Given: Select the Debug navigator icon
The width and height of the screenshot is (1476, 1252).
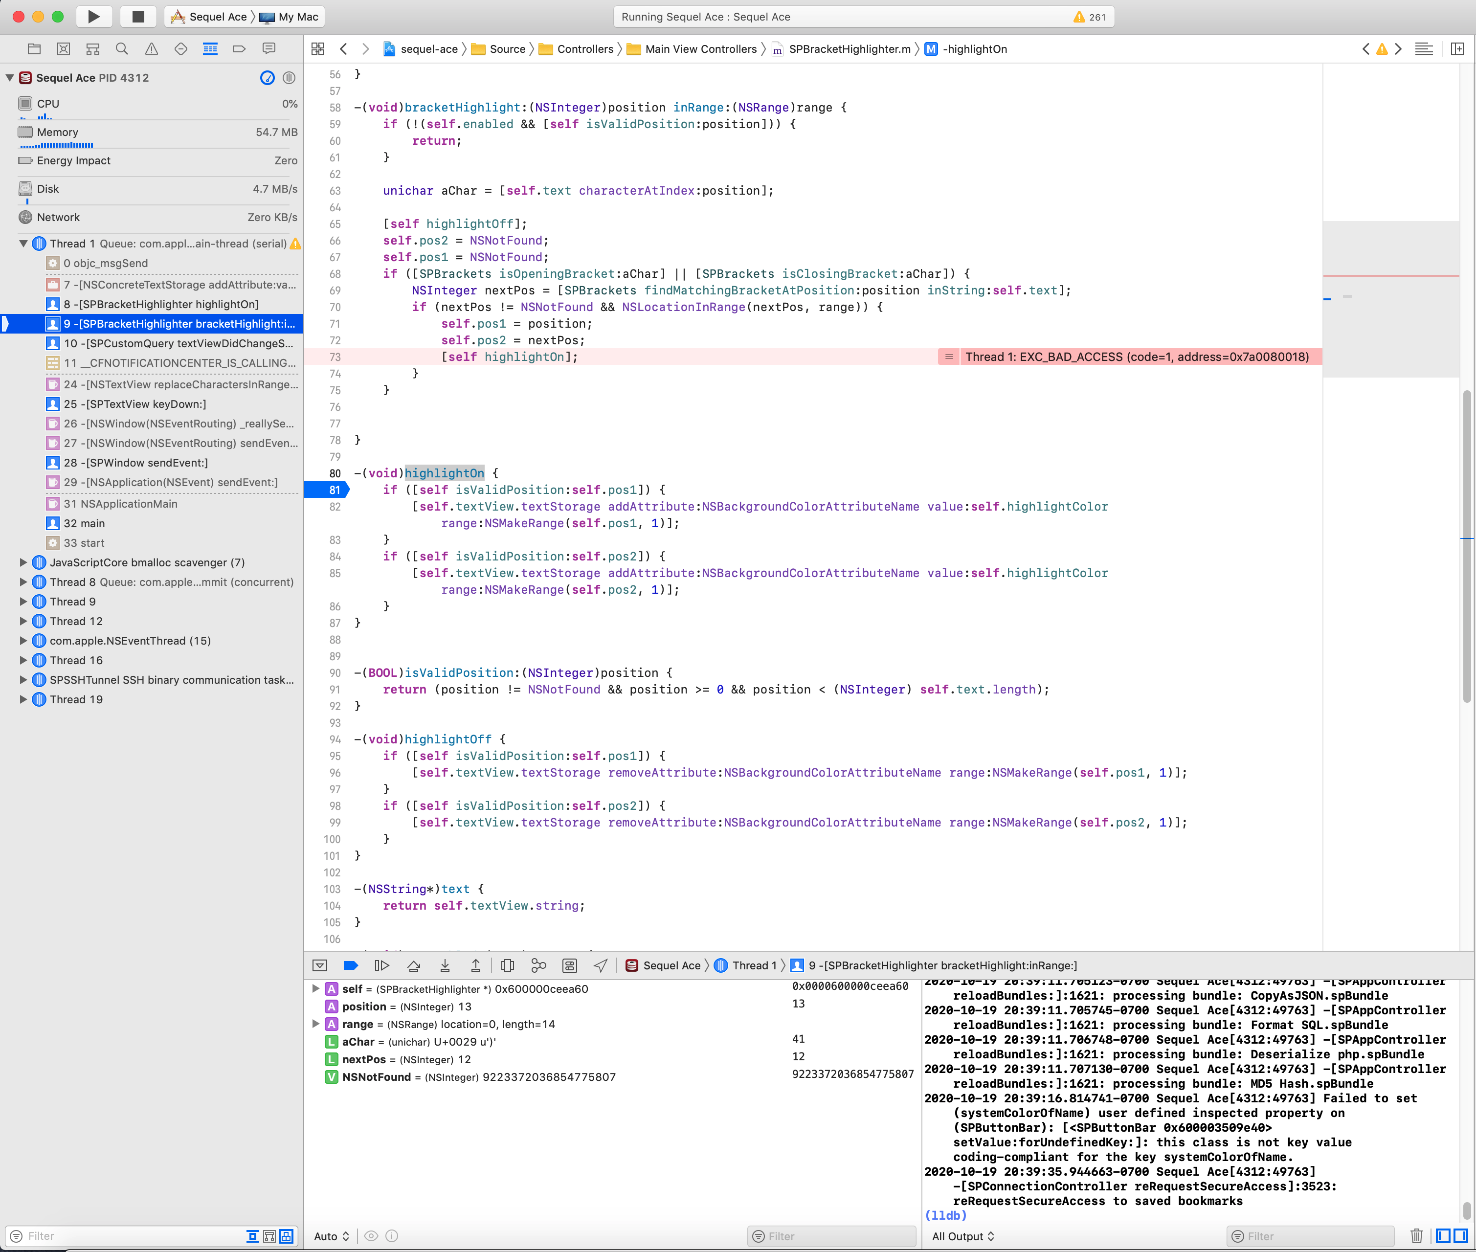Looking at the screenshot, I should pos(210,49).
